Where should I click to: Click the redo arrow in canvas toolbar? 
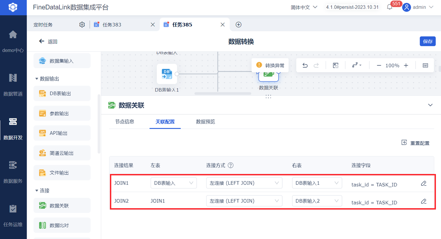(316, 65)
